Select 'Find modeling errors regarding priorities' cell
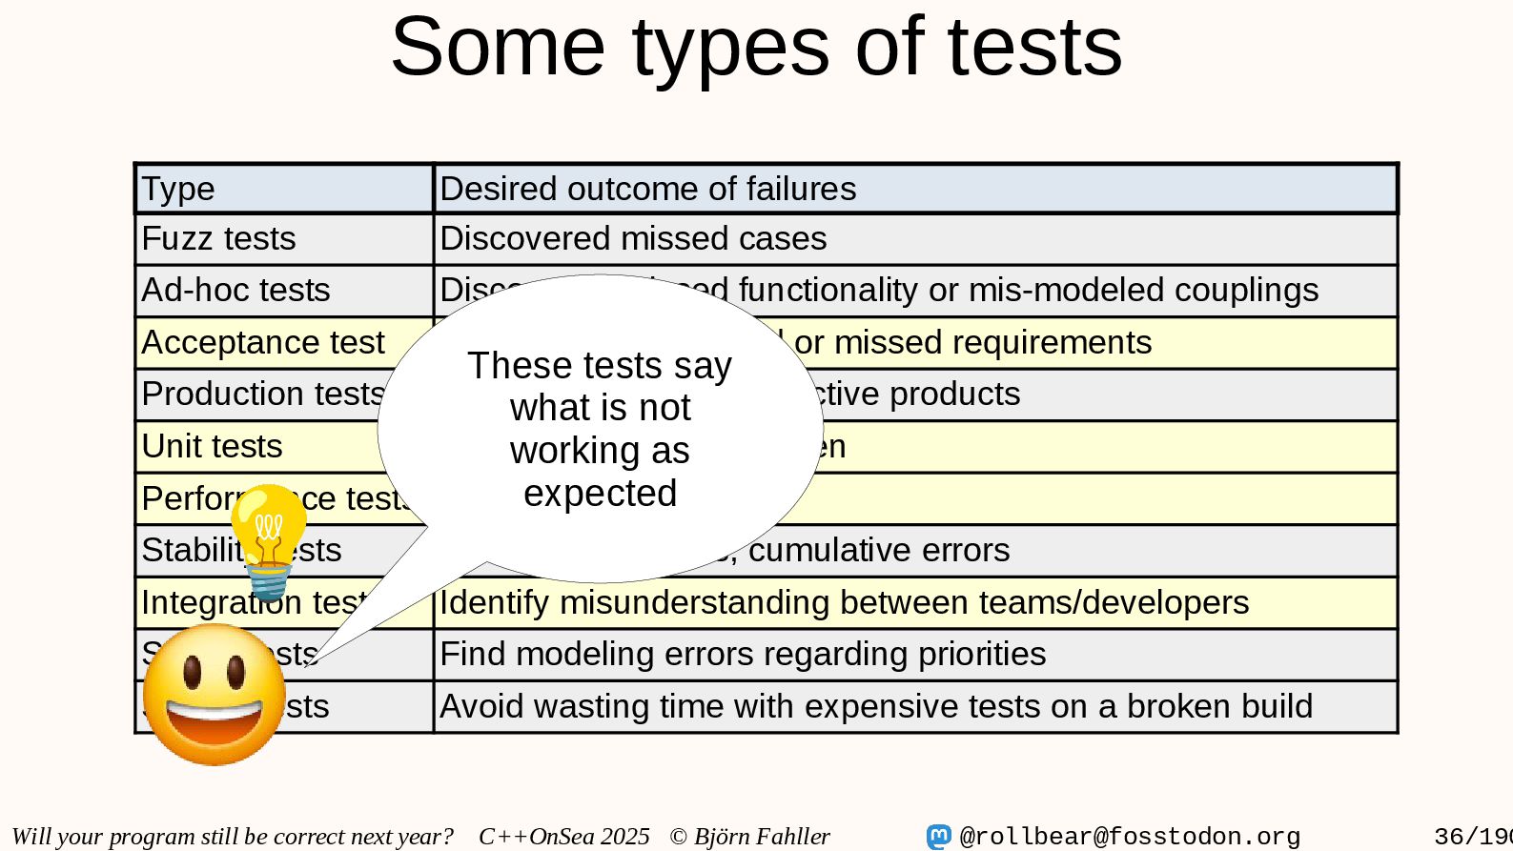This screenshot has width=1513, height=851. (915, 655)
